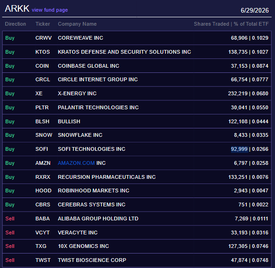Select the BLSH ticker cell
The height and width of the screenshot is (268, 275).
(43, 121)
